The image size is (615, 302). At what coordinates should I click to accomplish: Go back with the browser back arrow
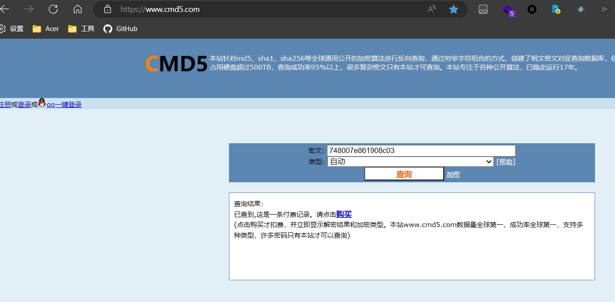(4, 9)
